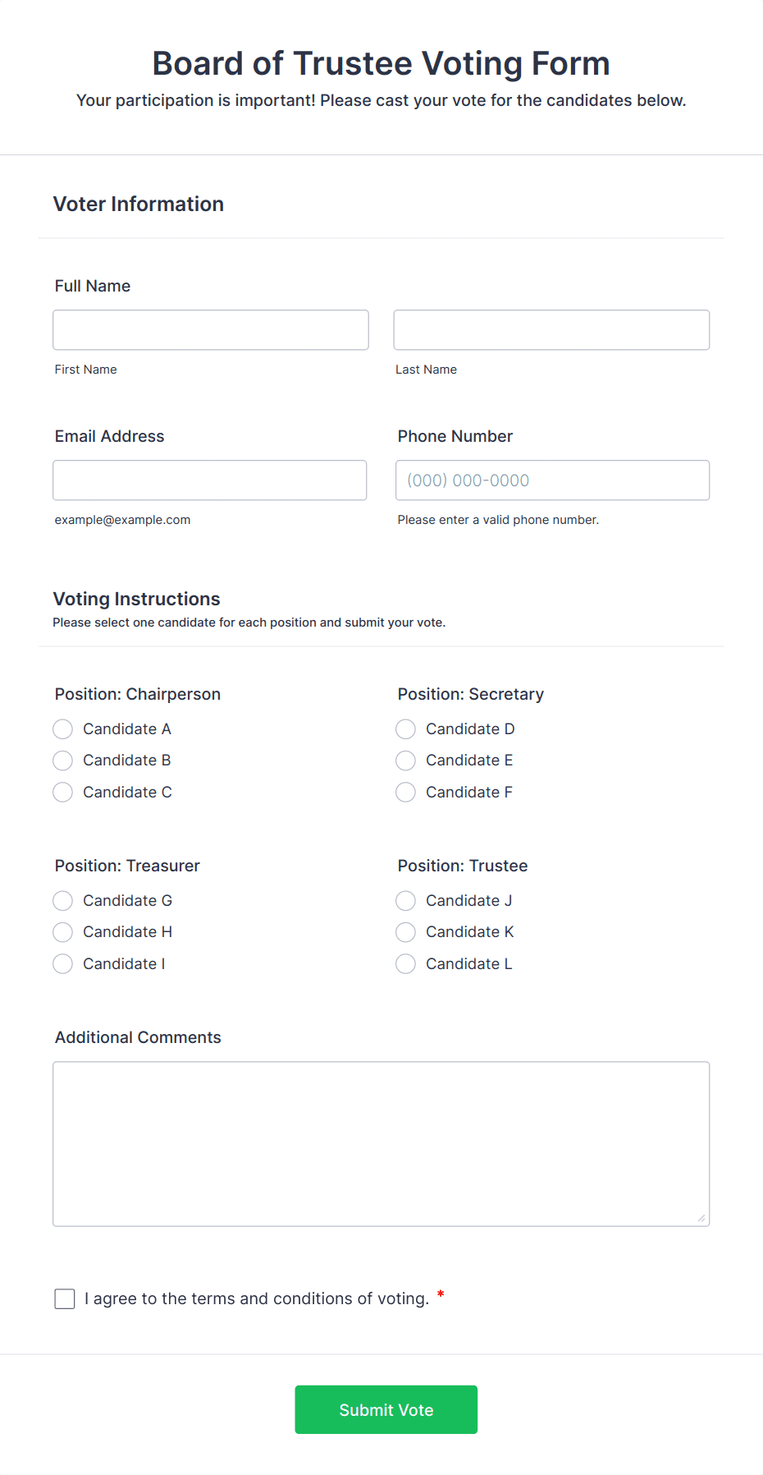Click inside the Additional Comments box
Screen dimensions: 763x1475
(x=381, y=1142)
